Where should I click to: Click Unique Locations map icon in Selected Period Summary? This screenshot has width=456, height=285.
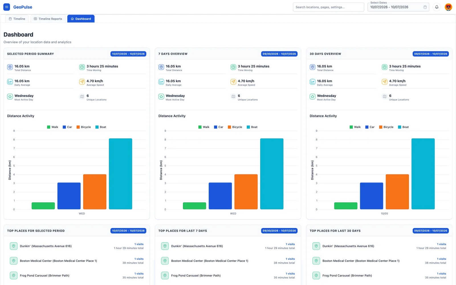[x=82, y=97]
